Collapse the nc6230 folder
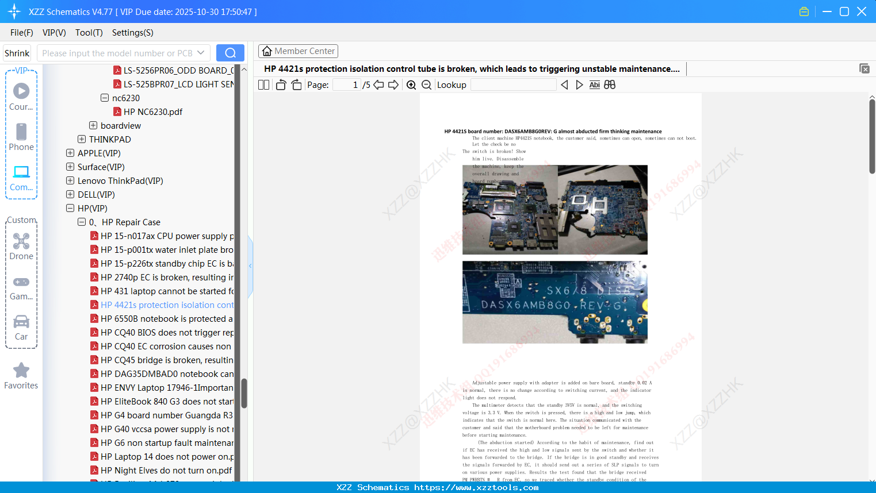The image size is (876, 493). click(x=105, y=98)
